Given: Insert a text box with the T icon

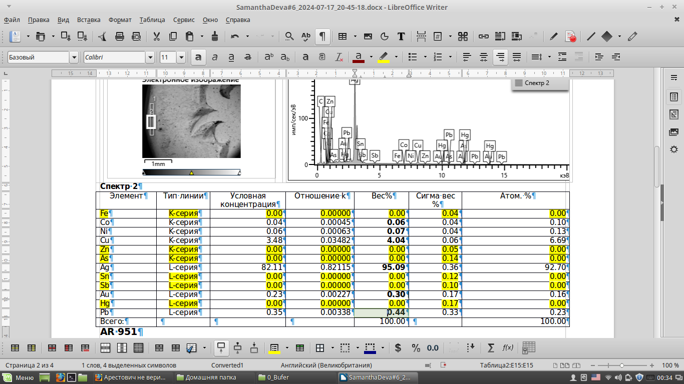Looking at the screenshot, I should click(401, 36).
